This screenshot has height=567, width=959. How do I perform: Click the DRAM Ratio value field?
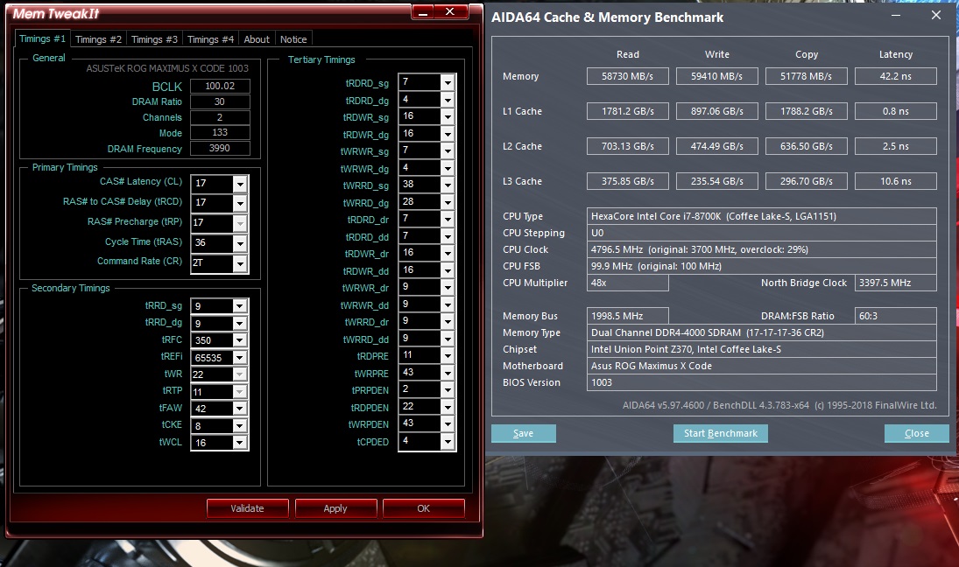tap(220, 102)
